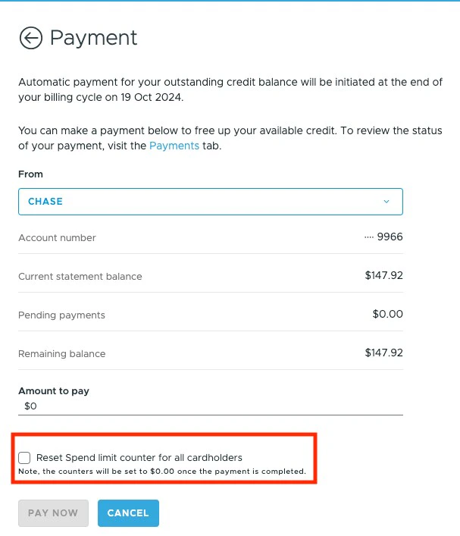Click the Reset Spend limit counter label text
The height and width of the screenshot is (536, 460).
click(139, 458)
